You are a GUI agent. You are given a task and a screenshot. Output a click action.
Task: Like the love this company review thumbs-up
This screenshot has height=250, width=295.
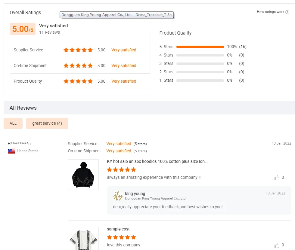tap(277, 245)
